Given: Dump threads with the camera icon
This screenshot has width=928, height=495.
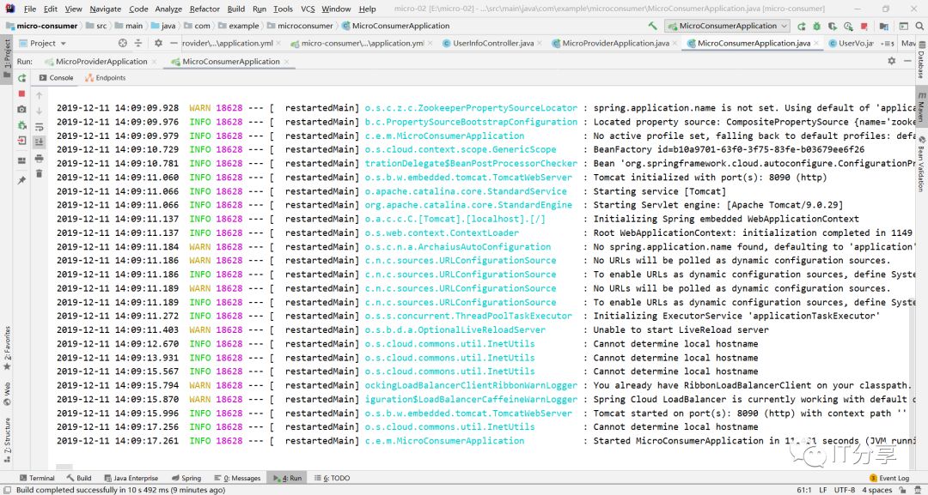Looking at the screenshot, I should tap(21, 109).
